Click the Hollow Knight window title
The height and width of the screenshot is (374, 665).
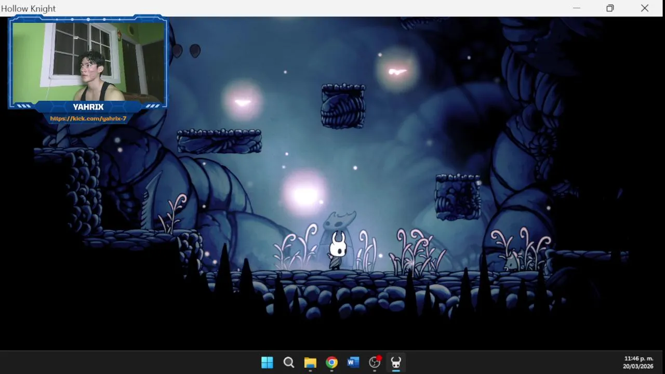(28, 8)
